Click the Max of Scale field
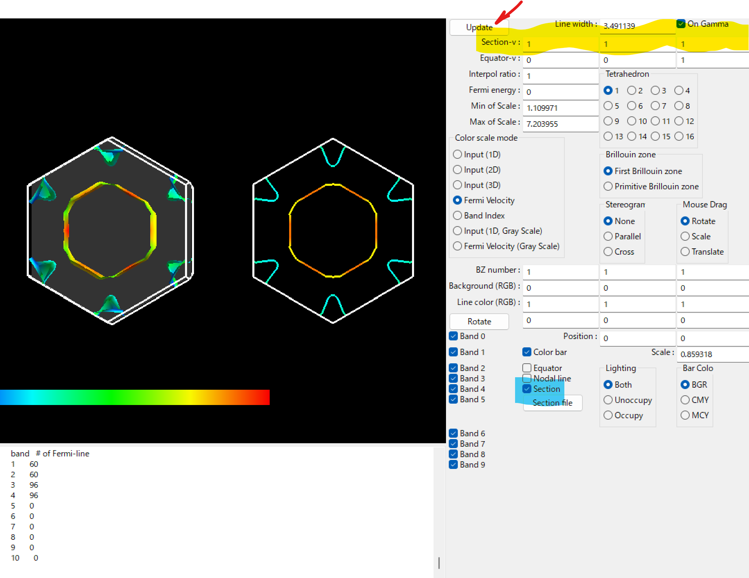The height and width of the screenshot is (578, 749). click(x=561, y=124)
